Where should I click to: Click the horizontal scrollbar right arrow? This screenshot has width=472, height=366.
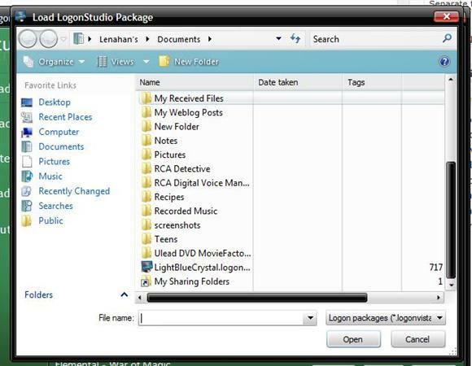[439, 298]
